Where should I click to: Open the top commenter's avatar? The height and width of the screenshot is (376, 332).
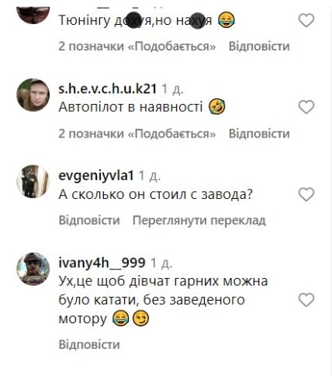pyautogui.click(x=33, y=15)
